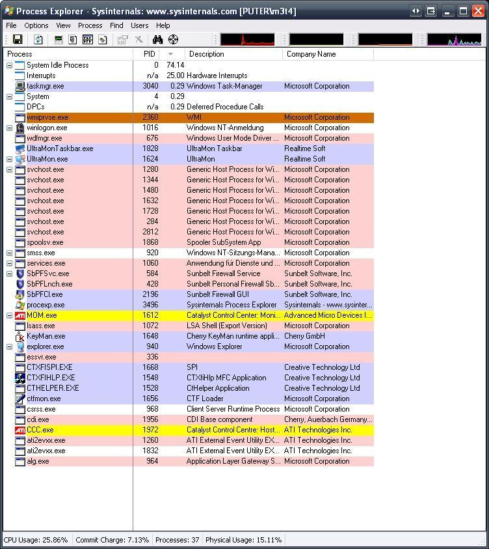Click the red ATI icon beside CCC.exe

20,430
